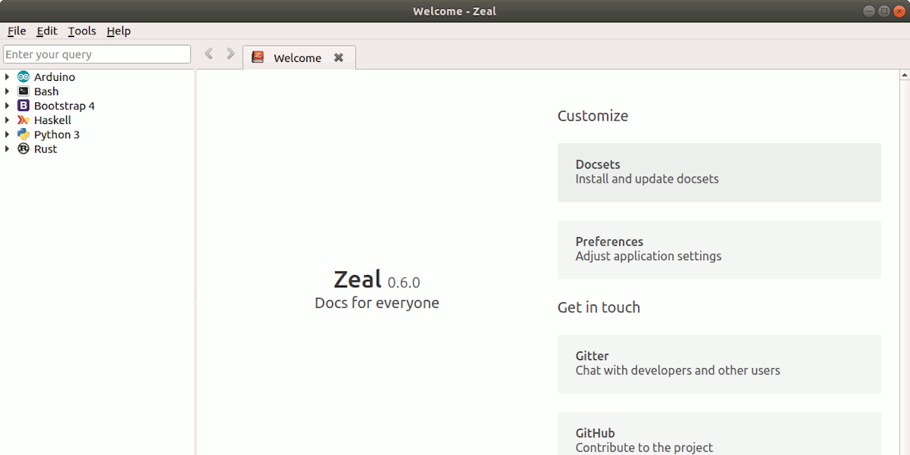Click the Zeal icon on the Welcome tab
The image size is (910, 455).
[258, 57]
